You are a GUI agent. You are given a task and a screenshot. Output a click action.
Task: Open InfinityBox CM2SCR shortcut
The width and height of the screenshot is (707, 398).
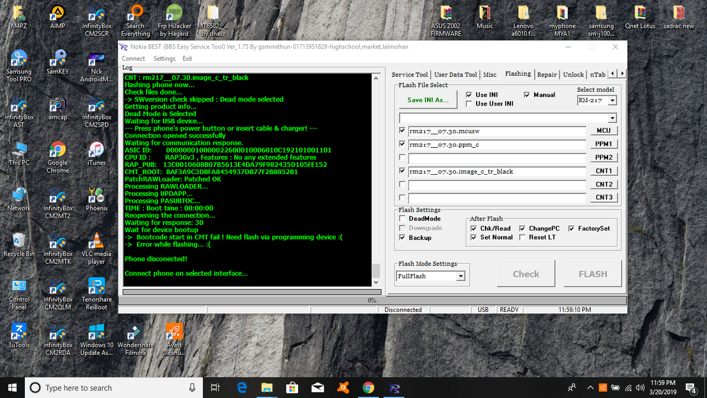pyautogui.click(x=96, y=20)
